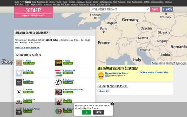Screen dimensions: 187x117
Task: Open the Wels café thumbnail
Action: [59, 102]
